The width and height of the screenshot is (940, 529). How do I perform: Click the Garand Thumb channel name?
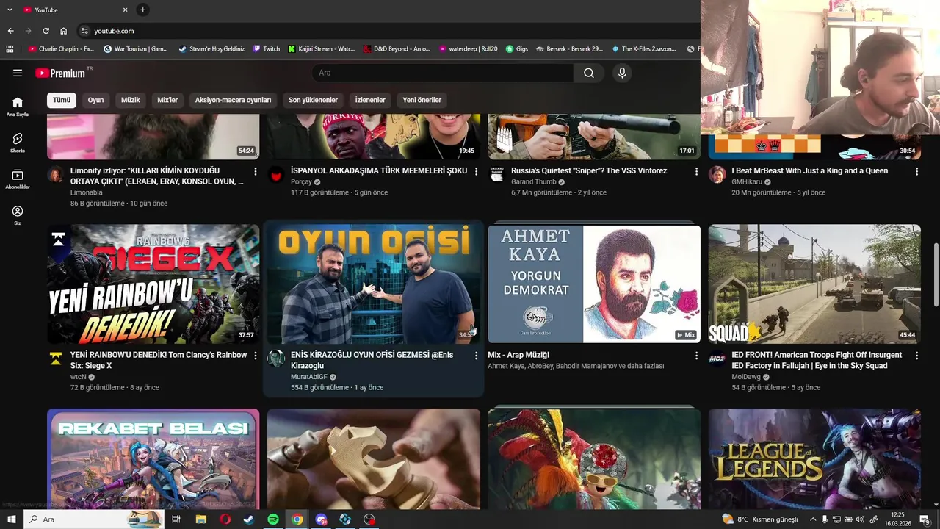point(534,181)
